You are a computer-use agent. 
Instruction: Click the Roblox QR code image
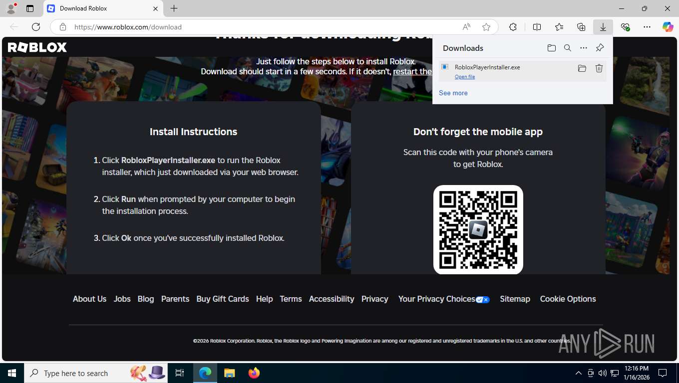pos(478,229)
